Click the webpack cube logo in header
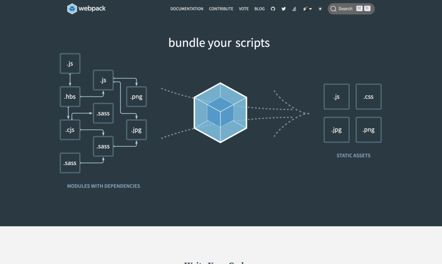Viewport: 442px width, 264px height. click(x=72, y=9)
